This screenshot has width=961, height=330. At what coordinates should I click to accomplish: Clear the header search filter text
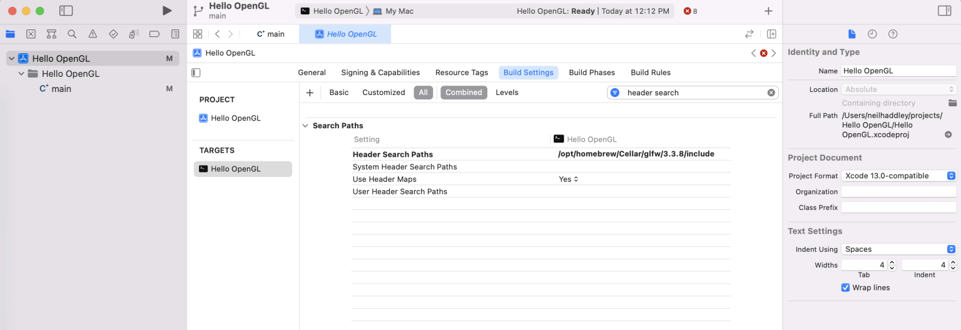771,92
